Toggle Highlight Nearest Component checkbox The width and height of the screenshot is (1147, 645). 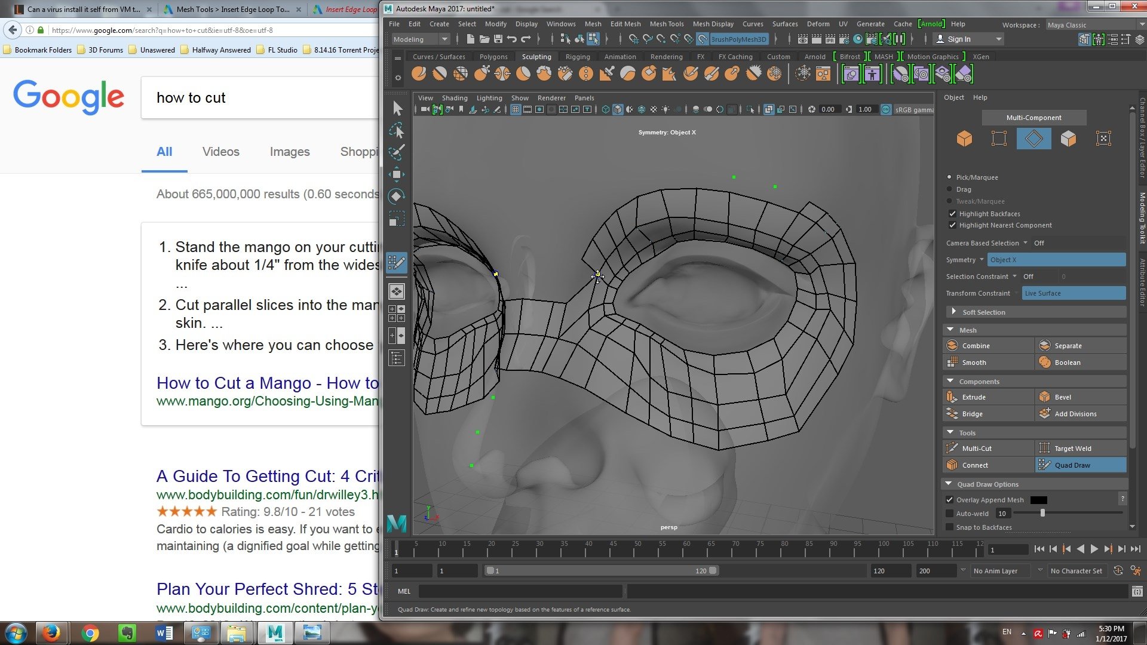click(x=952, y=225)
